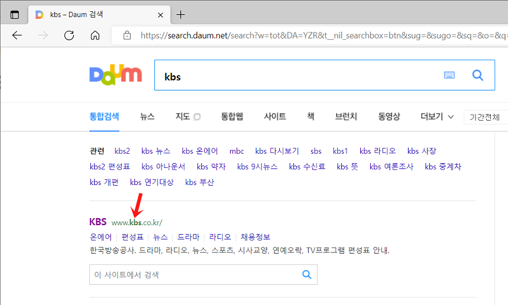Open the www.kbs.co.kr URL link
508x305 pixels.
(137, 223)
